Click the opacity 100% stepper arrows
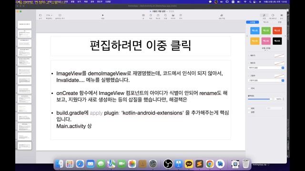Viewport: 305px width, 171px height. tap(283, 99)
